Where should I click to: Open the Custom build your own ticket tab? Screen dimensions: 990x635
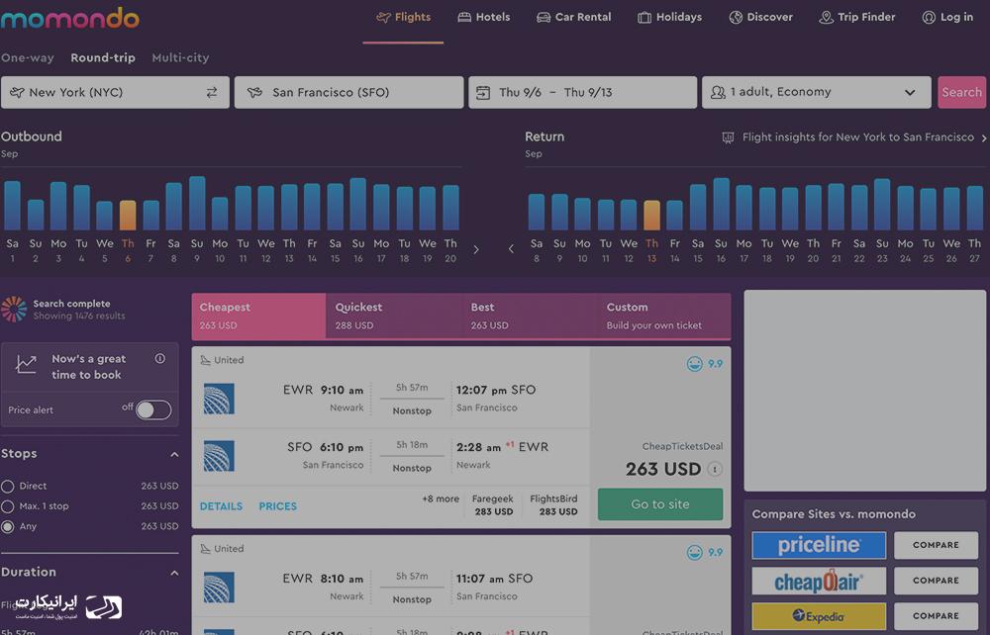pyautogui.click(x=663, y=316)
